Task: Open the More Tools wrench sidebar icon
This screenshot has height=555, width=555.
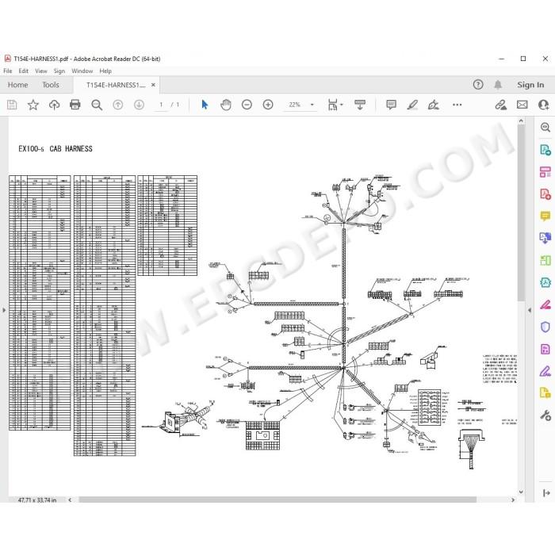Action: point(545,415)
